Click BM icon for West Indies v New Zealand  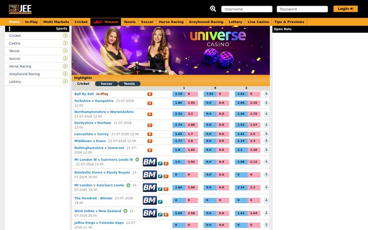pyautogui.click(x=150, y=213)
